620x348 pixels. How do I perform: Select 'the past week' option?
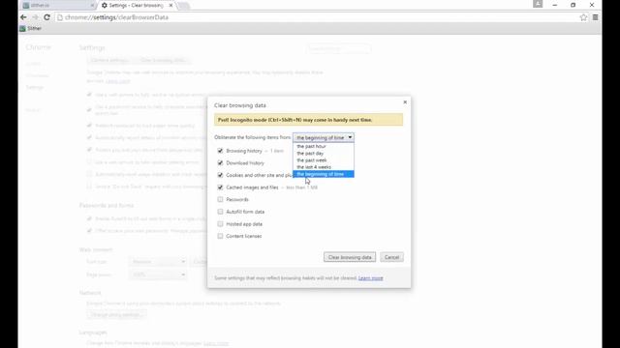[324, 160]
